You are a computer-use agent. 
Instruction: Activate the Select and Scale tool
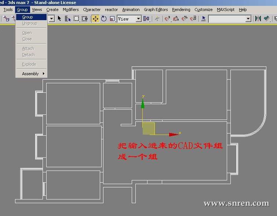(112, 19)
